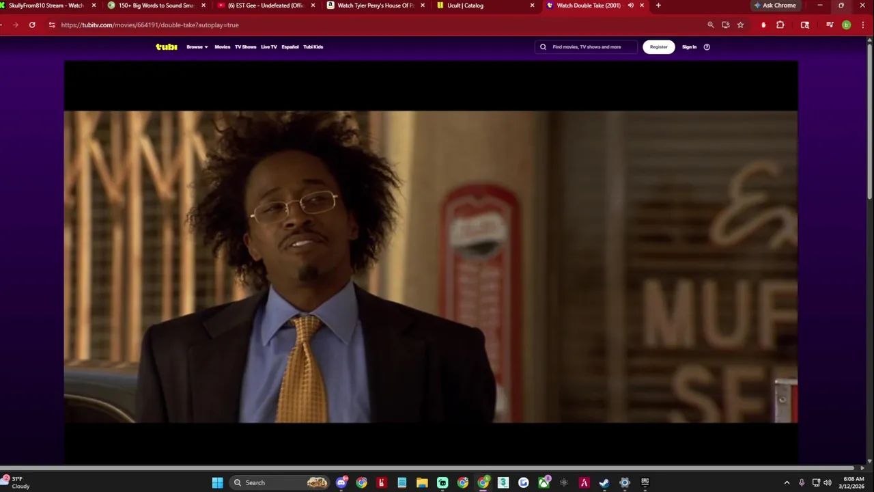Open the Notepad icon in taskbar
Screen dimensions: 874x492
[402, 482]
